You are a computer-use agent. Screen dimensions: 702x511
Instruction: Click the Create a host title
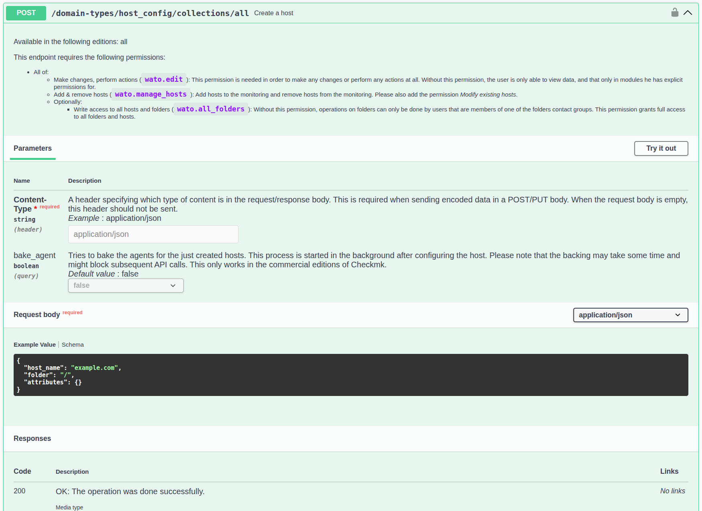[x=273, y=13]
